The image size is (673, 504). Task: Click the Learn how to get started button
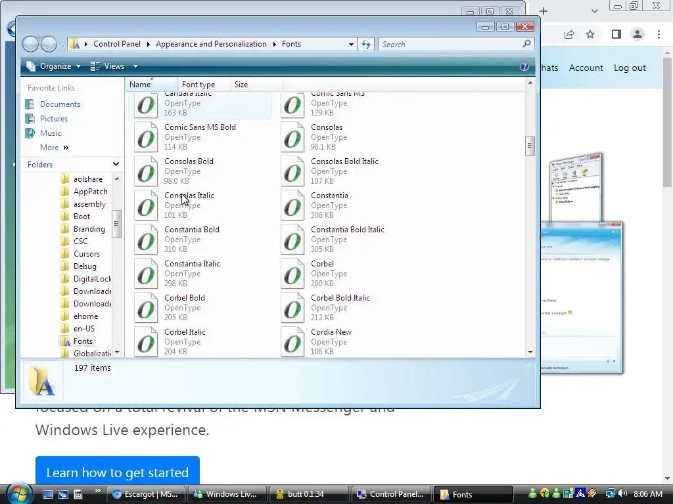click(x=118, y=472)
